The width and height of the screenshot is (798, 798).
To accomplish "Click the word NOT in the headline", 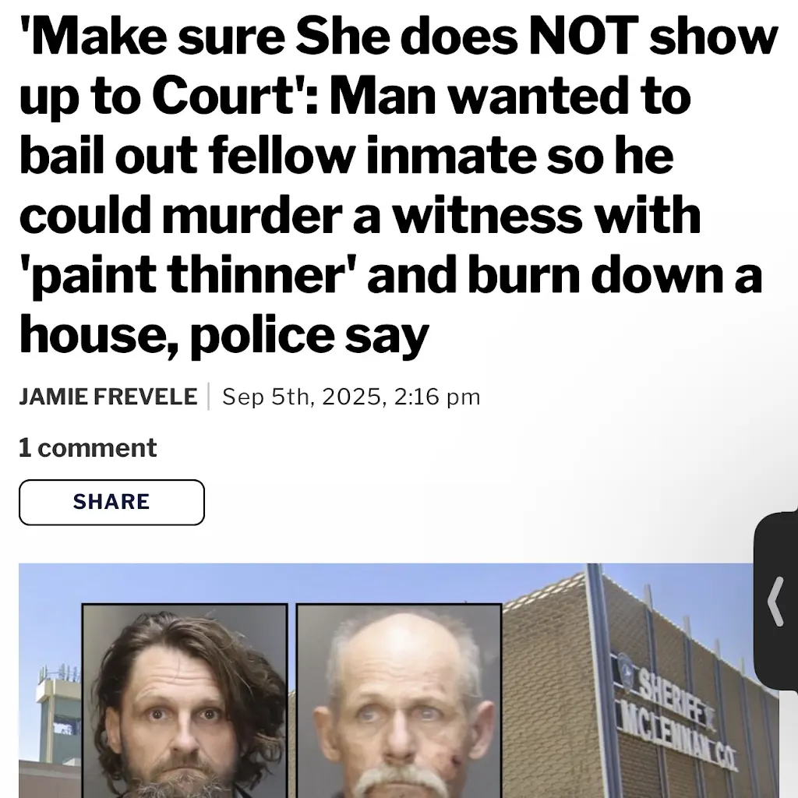I will point(584,37).
